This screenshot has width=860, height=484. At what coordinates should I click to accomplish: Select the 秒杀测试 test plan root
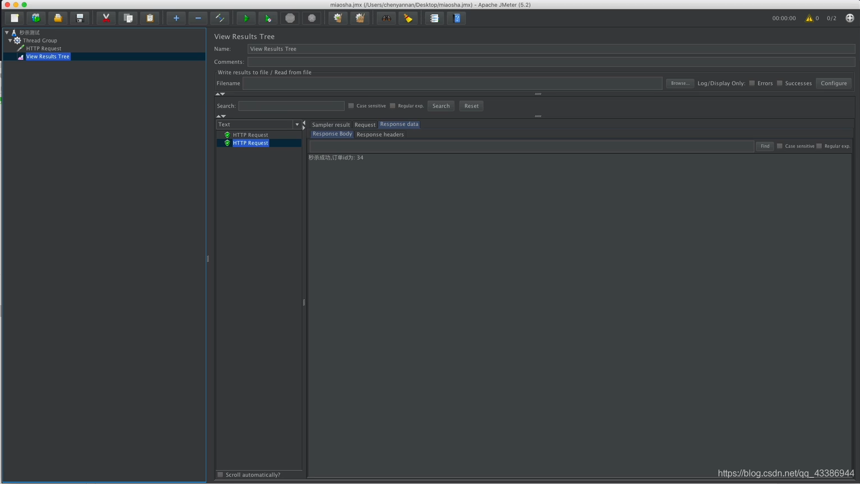tap(30, 32)
